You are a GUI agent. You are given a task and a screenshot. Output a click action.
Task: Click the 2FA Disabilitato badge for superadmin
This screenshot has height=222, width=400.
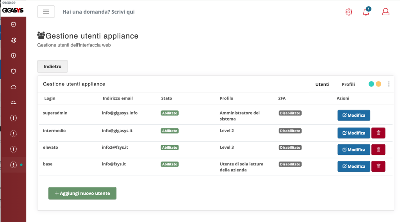[290, 113]
